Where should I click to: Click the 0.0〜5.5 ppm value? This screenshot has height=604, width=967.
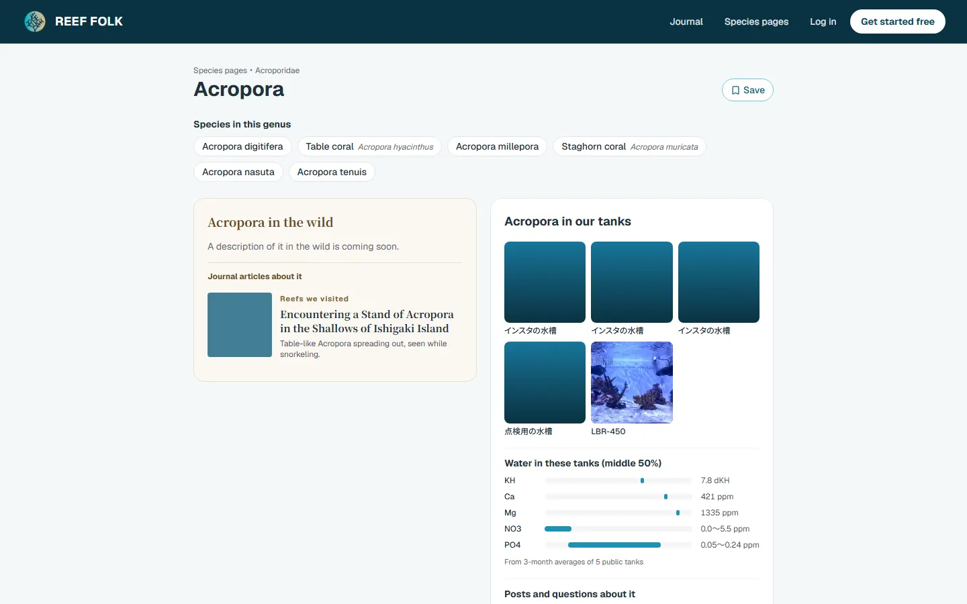[x=725, y=529]
